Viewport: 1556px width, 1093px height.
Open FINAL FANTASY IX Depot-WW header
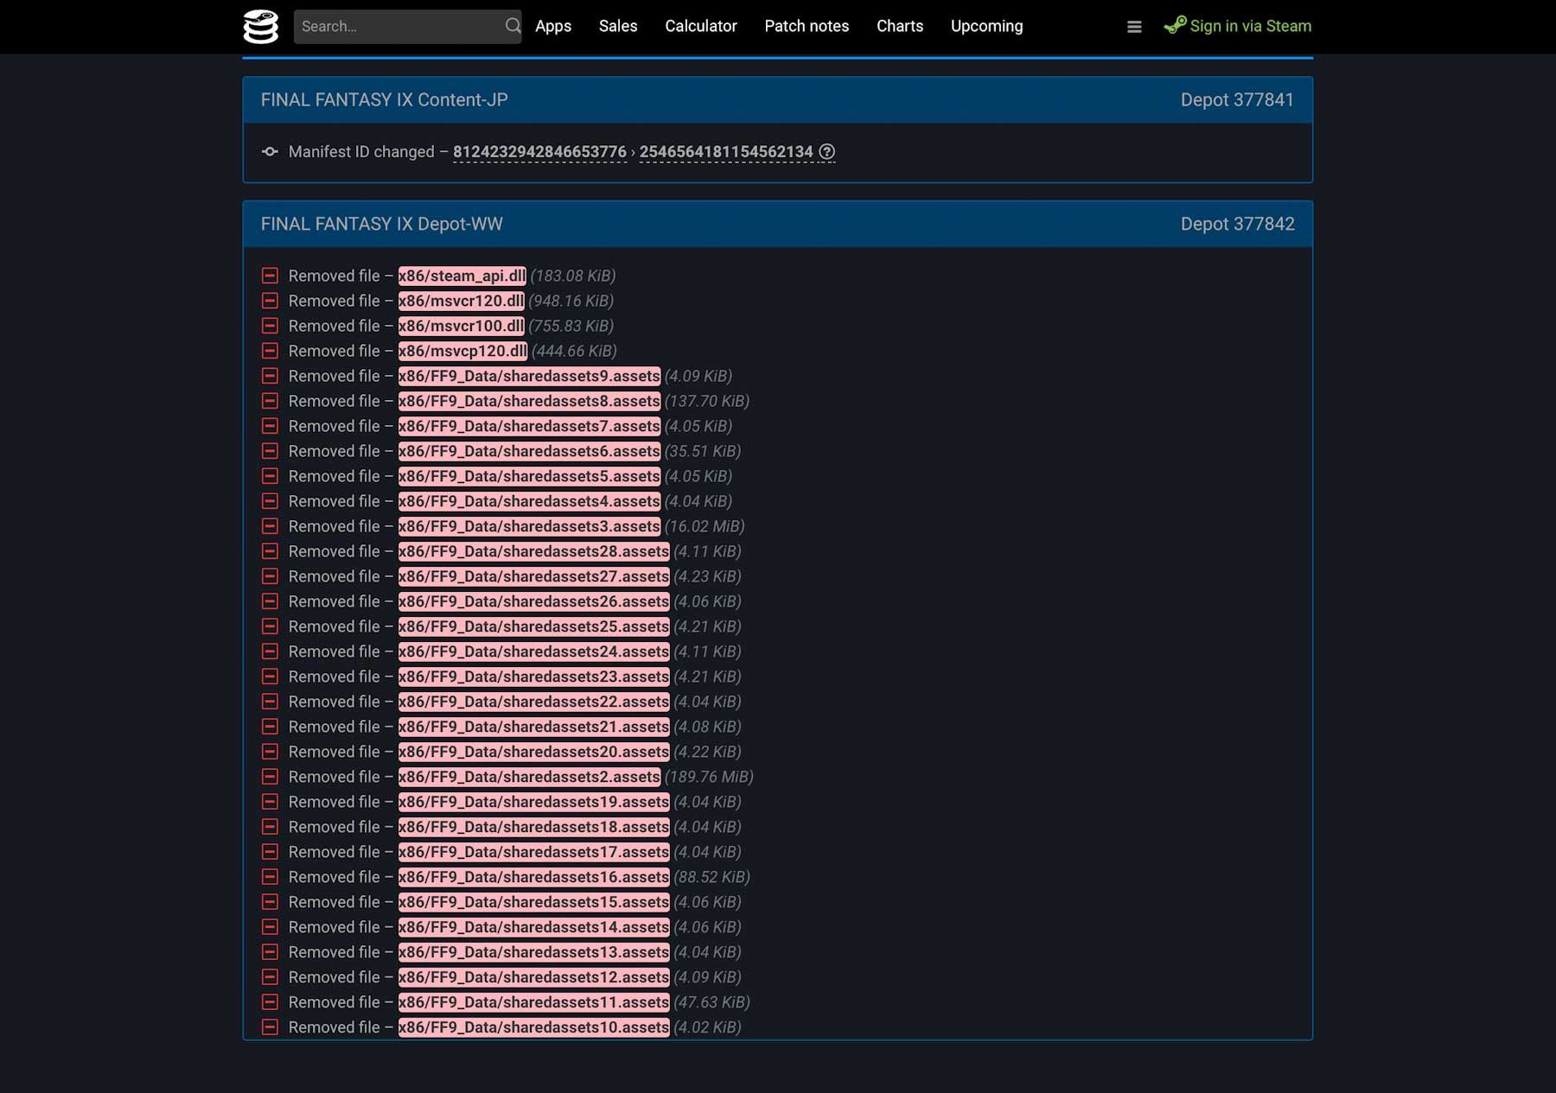tap(382, 224)
